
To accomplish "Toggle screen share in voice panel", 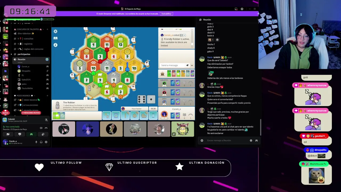I will coord(20,134).
